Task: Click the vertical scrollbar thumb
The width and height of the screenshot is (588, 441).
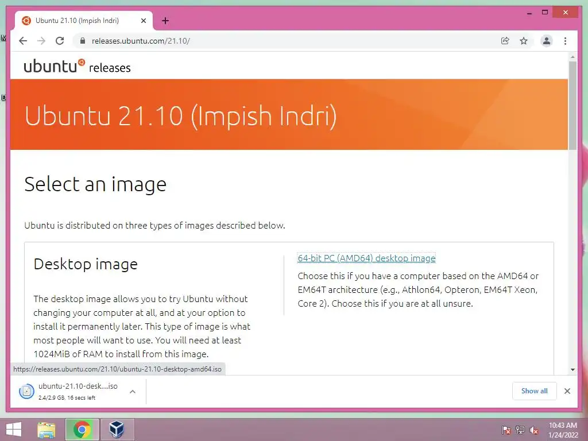Action: tap(572, 106)
